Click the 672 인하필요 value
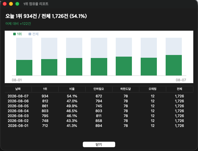Image resolution: width=198 pixels, height=151 pixels. 99,96
